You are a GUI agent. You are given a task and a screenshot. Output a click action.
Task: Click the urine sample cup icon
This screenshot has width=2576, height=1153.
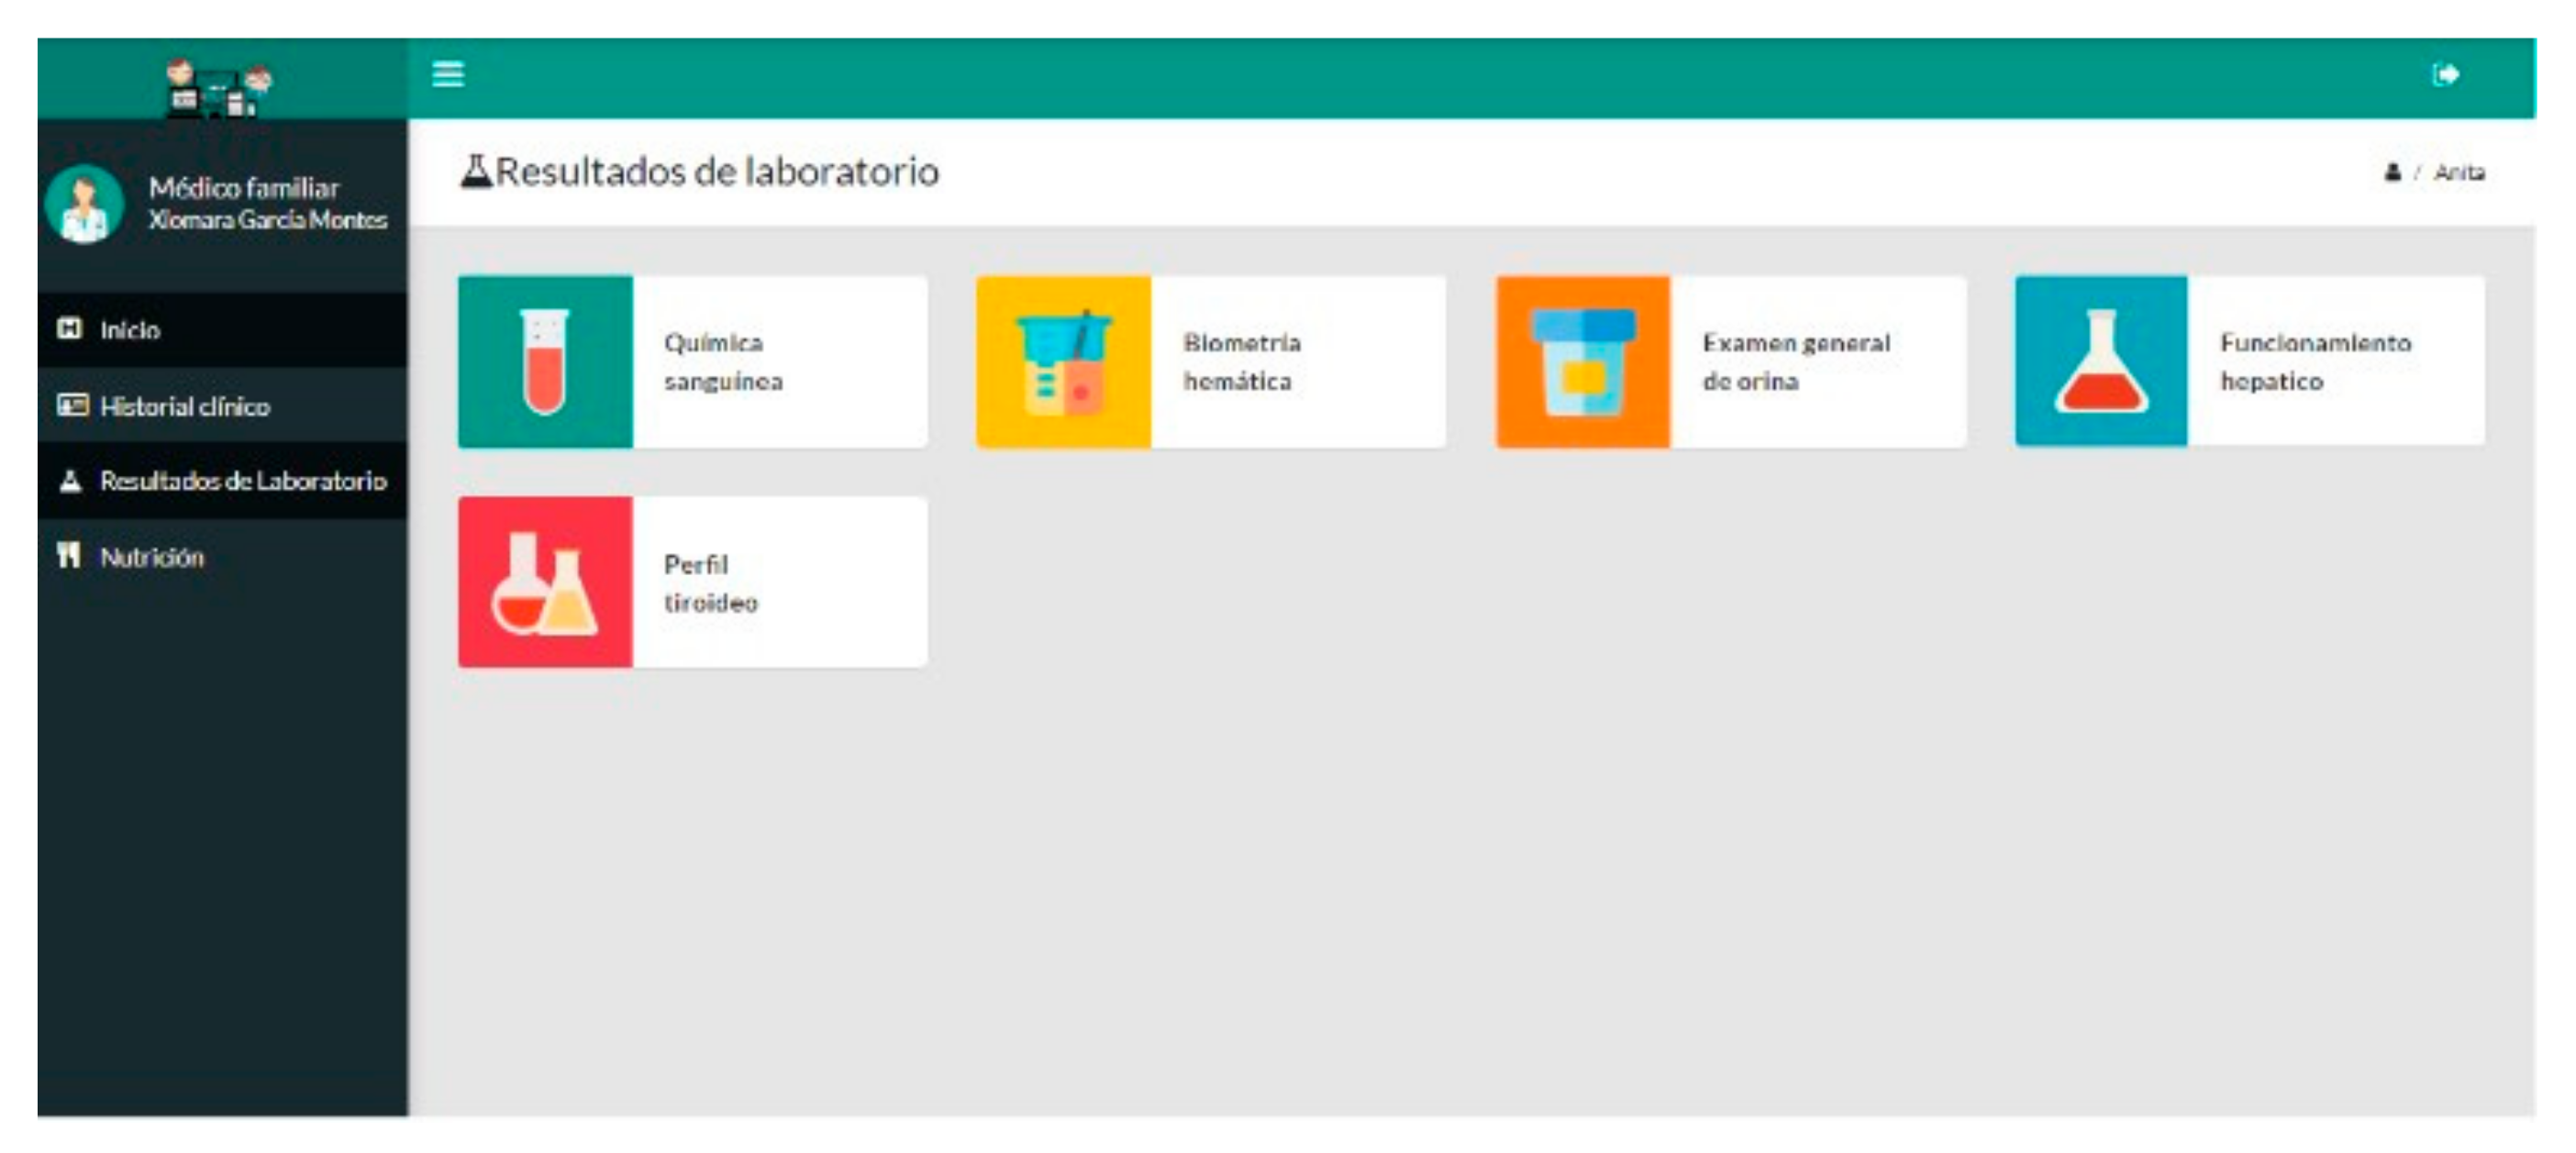pyautogui.click(x=1583, y=362)
